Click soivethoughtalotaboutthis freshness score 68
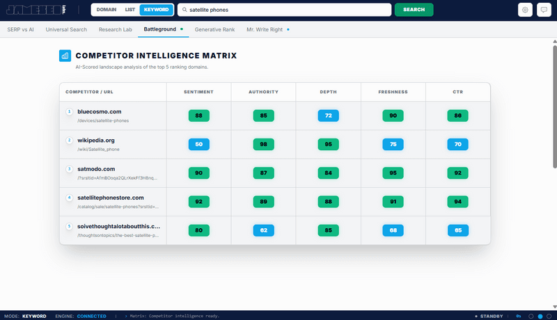This screenshot has width=557, height=320. [x=393, y=230]
